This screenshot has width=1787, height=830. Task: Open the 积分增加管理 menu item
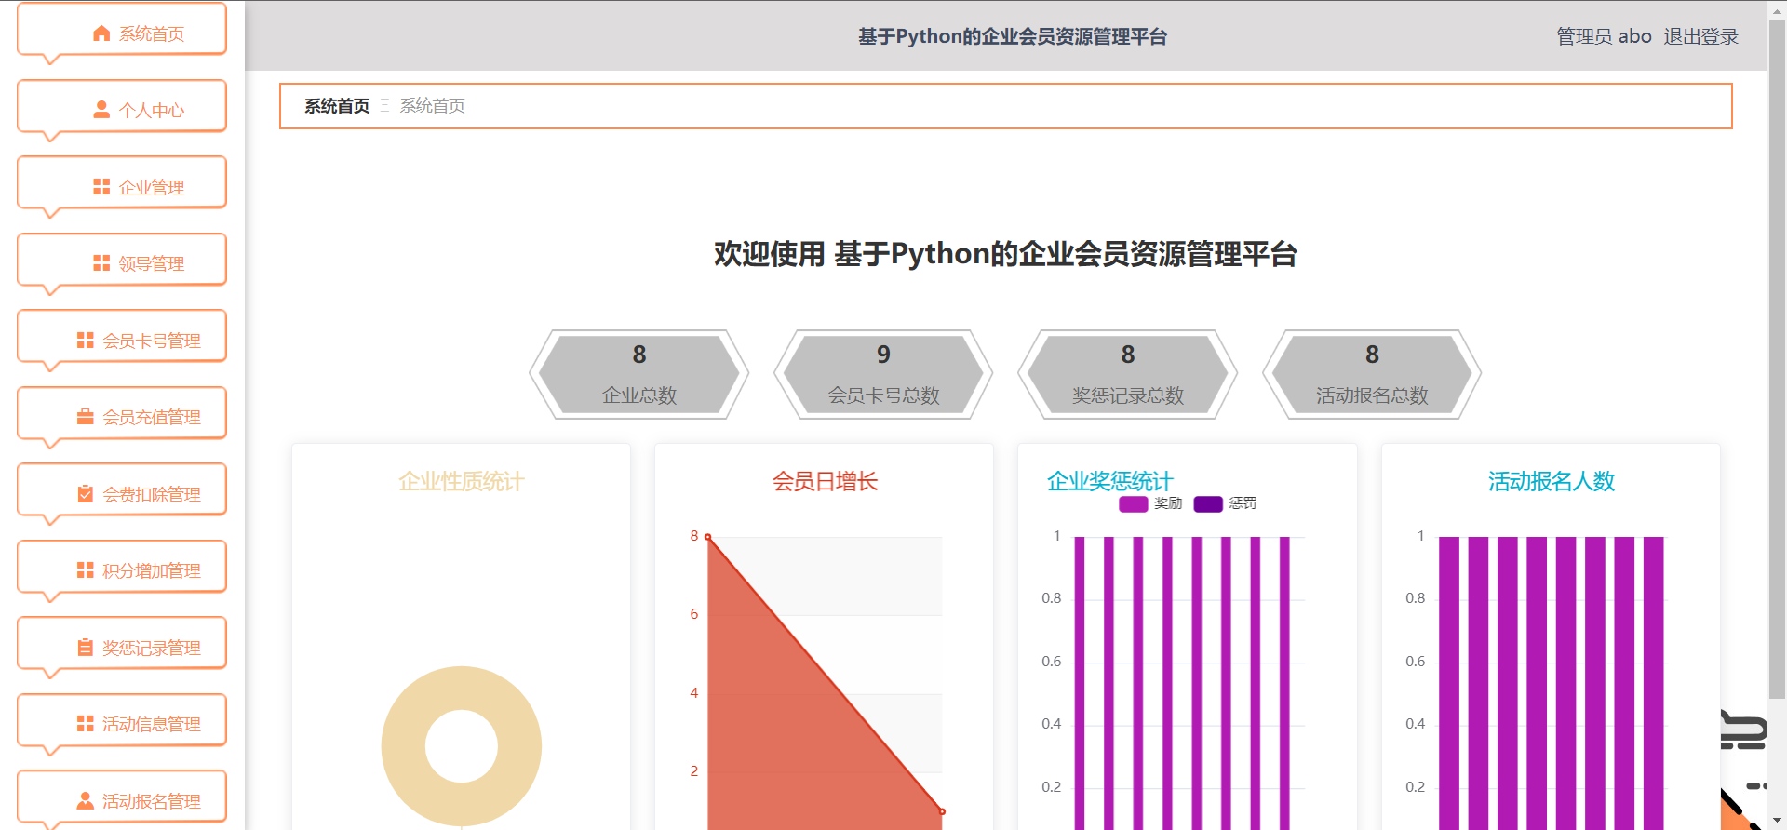tap(122, 568)
